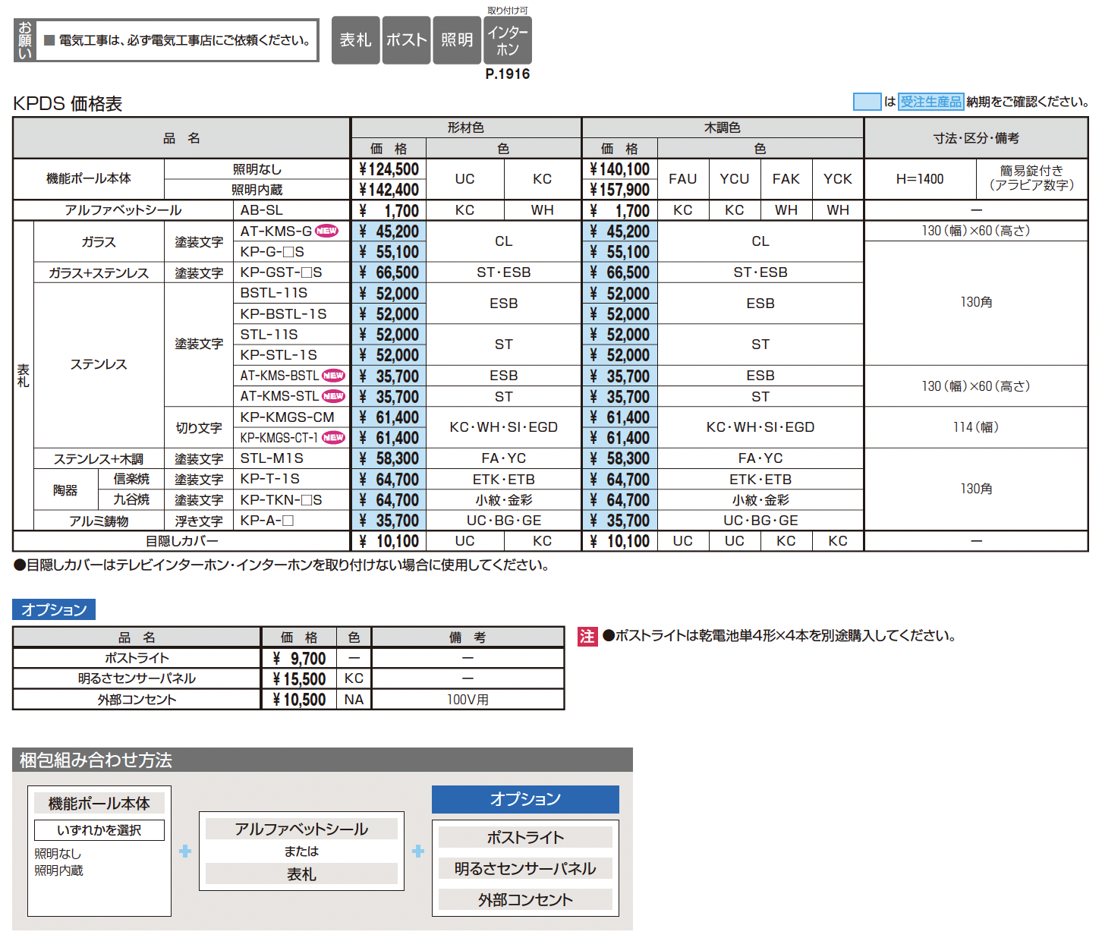
Task: Click the KP-A-□ product code
Action: click(267, 521)
